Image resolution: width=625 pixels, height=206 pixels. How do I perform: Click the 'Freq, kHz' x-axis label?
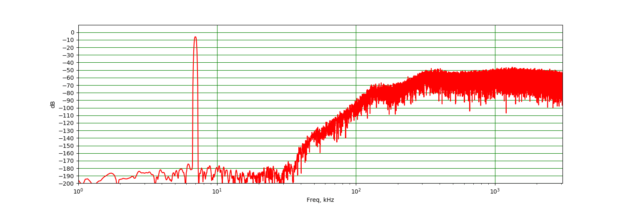click(320, 200)
